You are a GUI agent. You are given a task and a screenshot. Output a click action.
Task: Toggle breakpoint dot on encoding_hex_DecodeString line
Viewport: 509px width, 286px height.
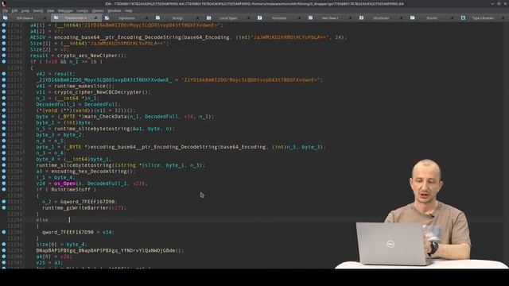(x=4, y=172)
